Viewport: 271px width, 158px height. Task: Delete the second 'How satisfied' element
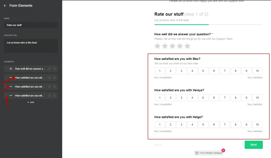coord(55,87)
